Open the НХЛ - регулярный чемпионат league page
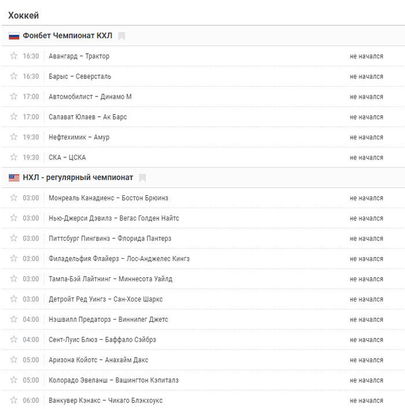The width and height of the screenshot is (405, 409). click(x=78, y=177)
